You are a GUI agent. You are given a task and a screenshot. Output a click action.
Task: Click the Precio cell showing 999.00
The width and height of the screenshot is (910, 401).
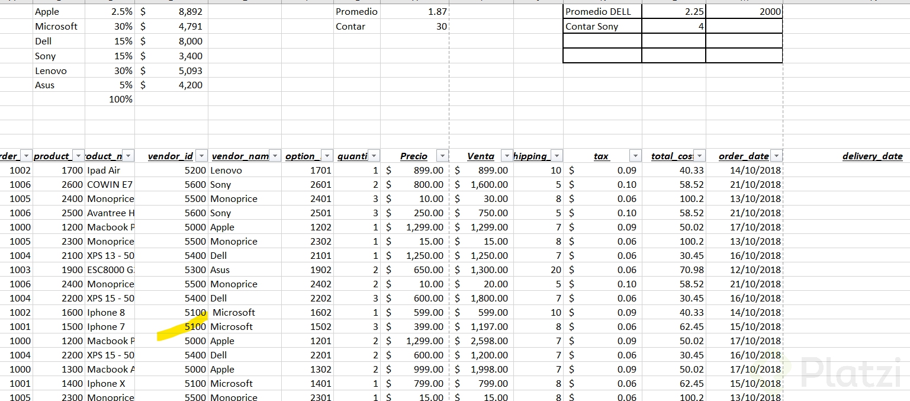click(x=414, y=369)
